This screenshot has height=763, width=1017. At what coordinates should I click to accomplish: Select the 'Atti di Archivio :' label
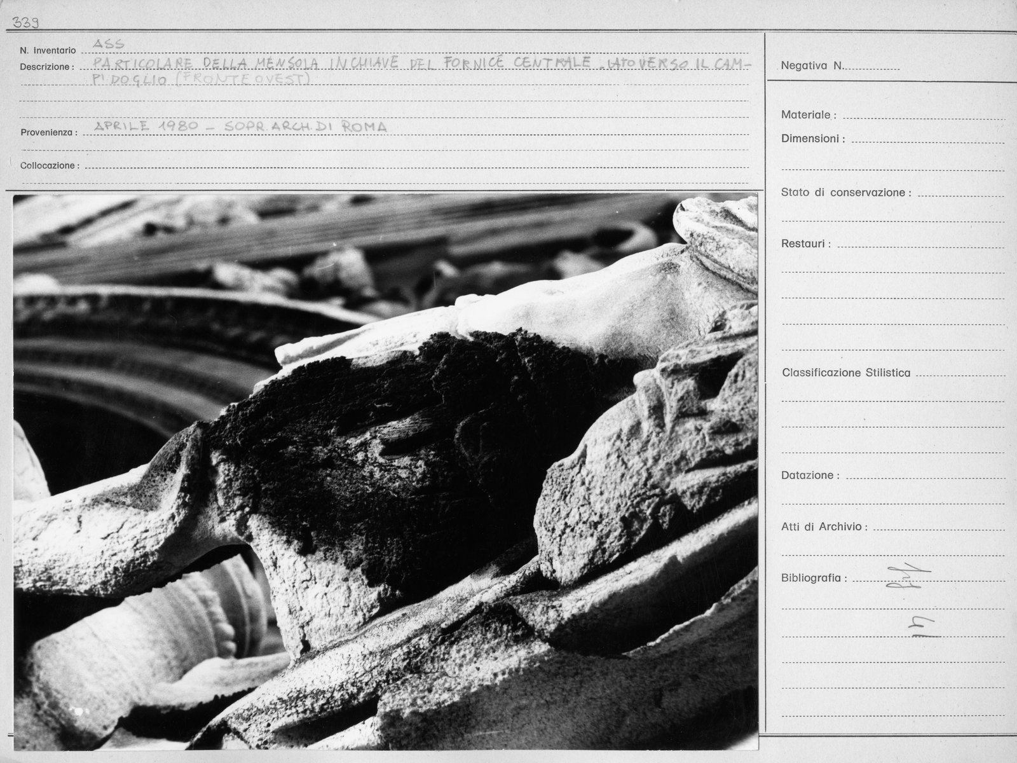point(824,527)
